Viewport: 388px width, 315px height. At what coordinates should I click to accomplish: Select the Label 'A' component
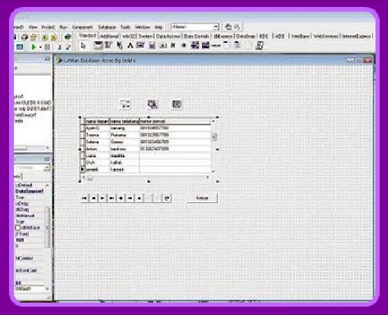(x=130, y=46)
